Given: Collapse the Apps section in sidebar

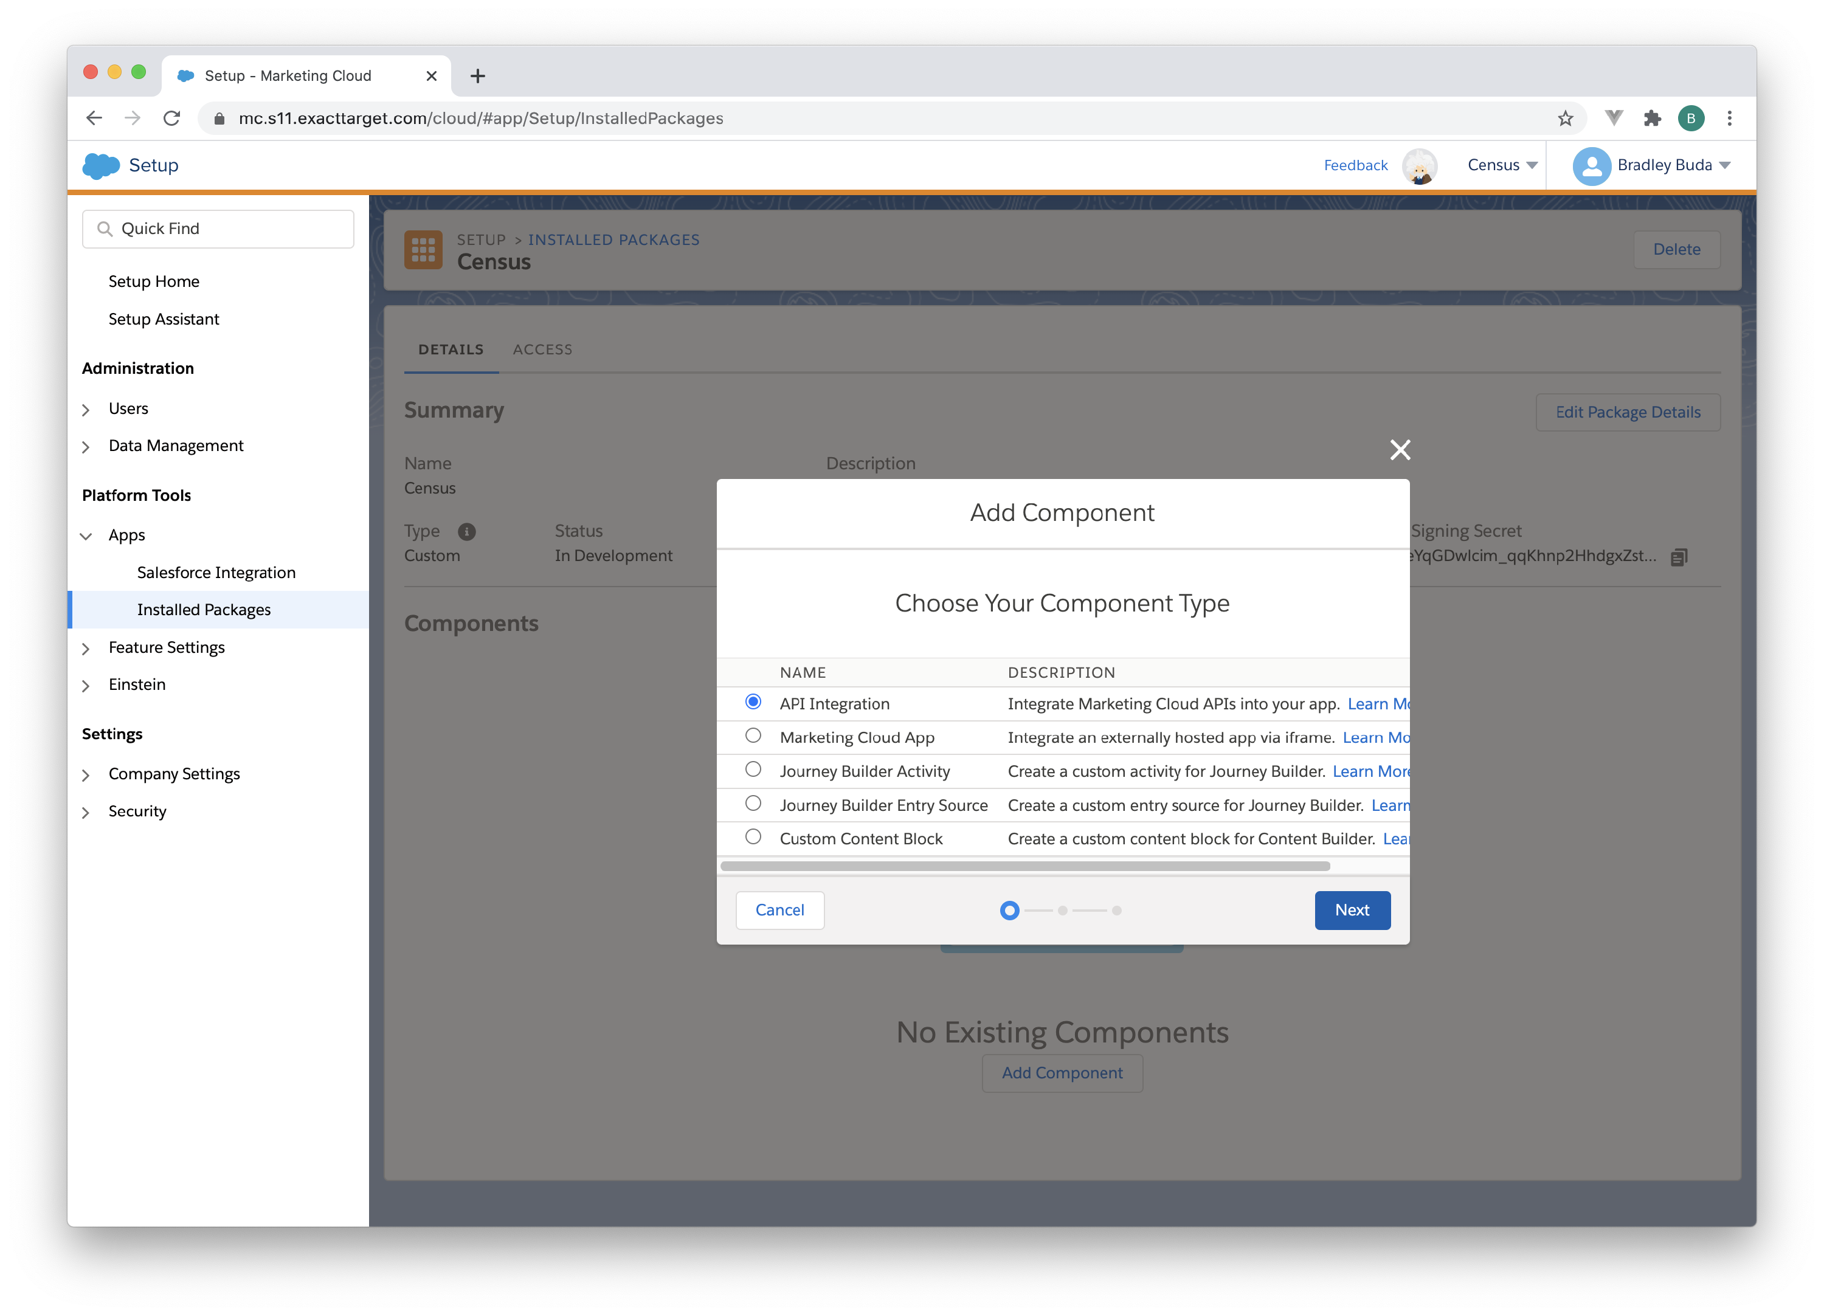Looking at the screenshot, I should point(86,536).
